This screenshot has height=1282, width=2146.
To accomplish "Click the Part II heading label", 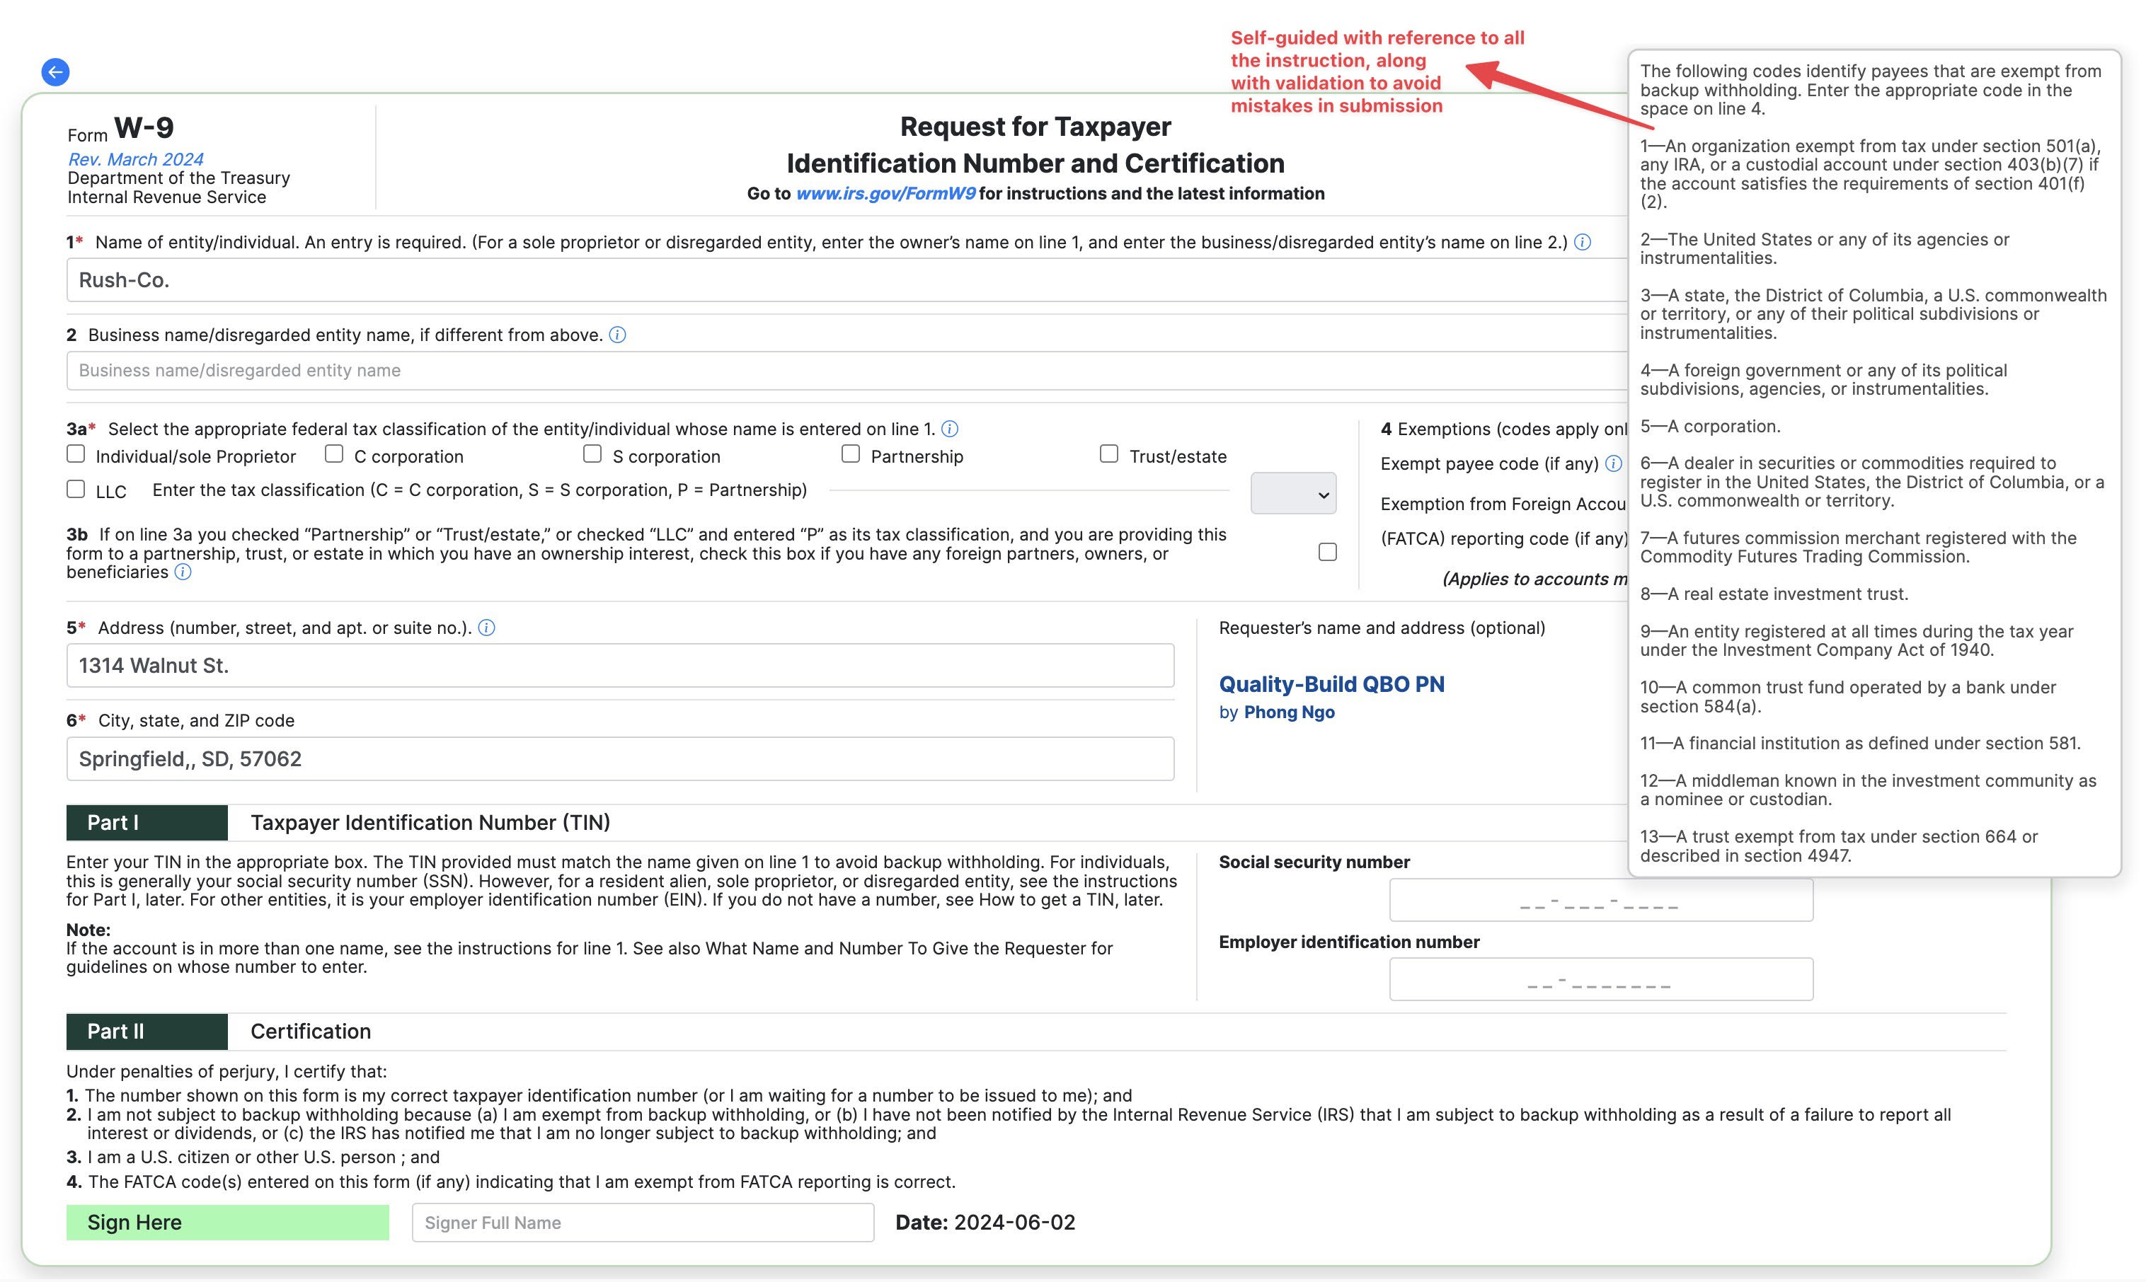I will 147,1032.
